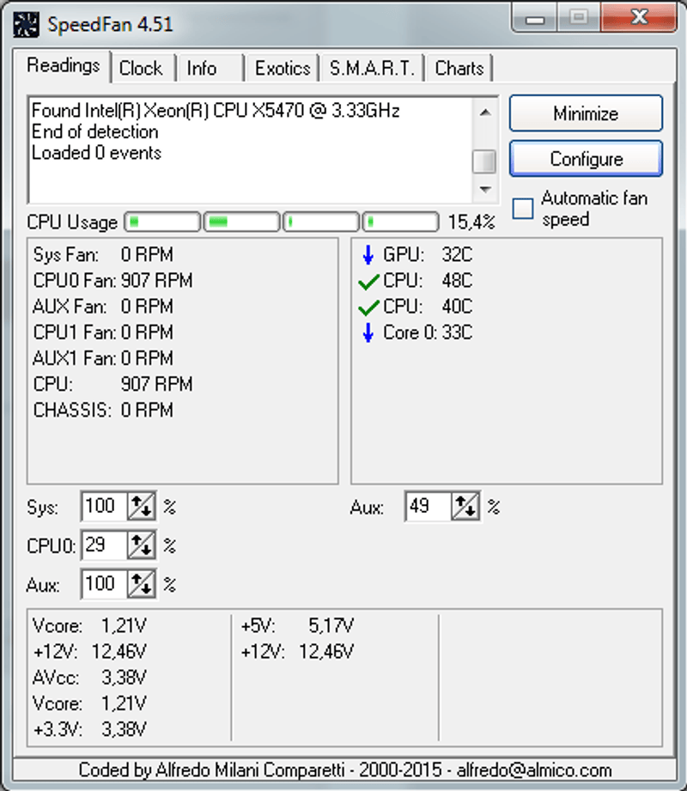Click the first CPU Usage bar
The width and height of the screenshot is (687, 791).
(162, 222)
